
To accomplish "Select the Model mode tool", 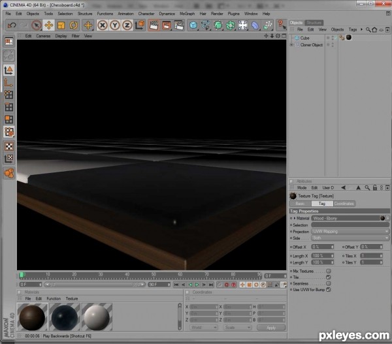I will (9, 70).
